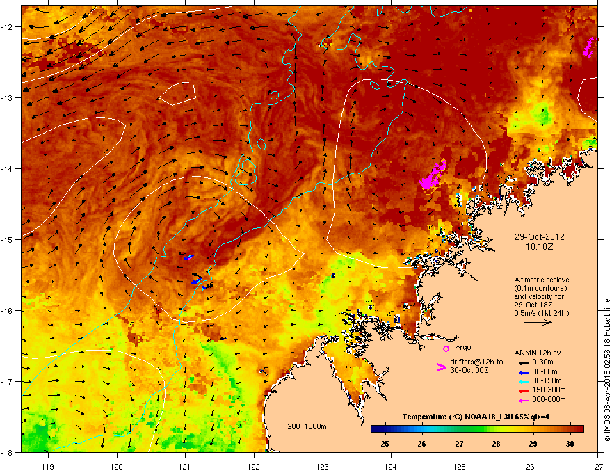Viewport: 612px width, 473px height.
Task: Click the time label 18:18Z
Action: (x=540, y=247)
